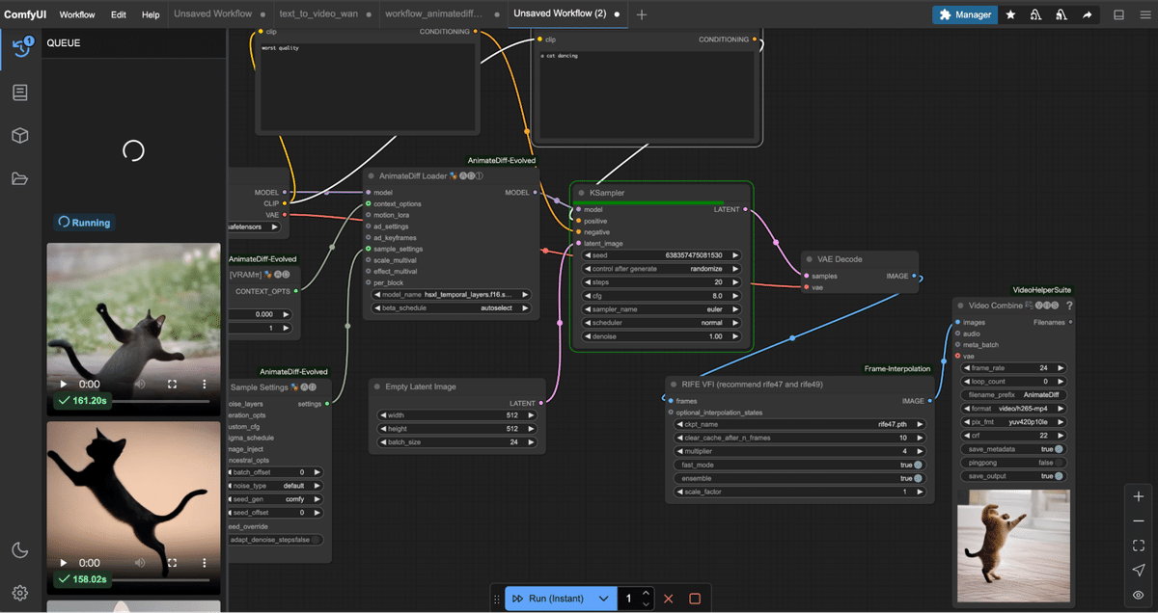
Task: Click the filename_prefix field in Video Combine
Action: (x=1012, y=395)
